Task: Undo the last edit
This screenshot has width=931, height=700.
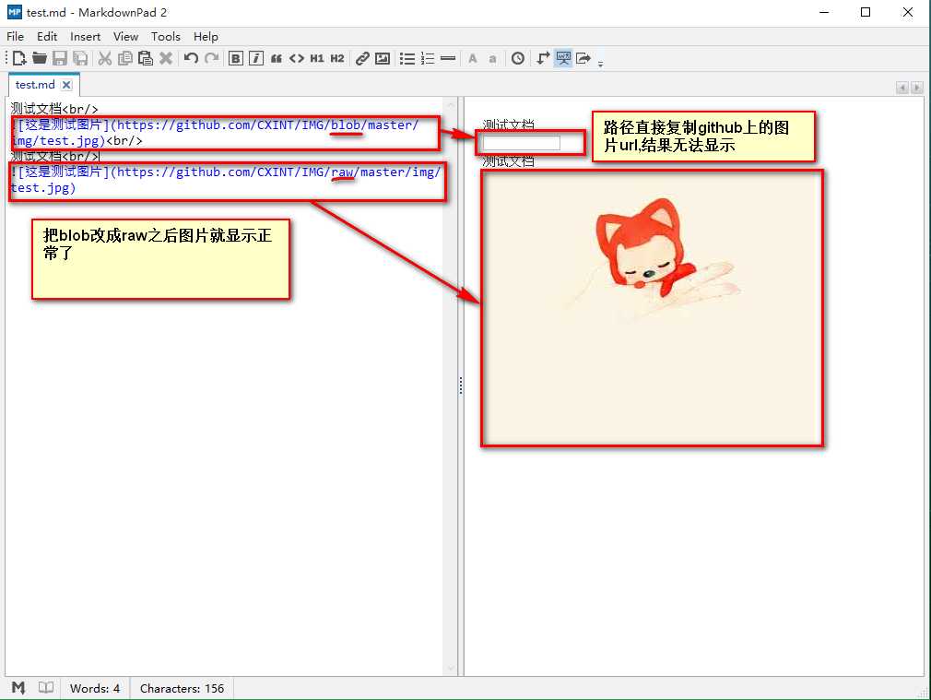Action: [x=191, y=58]
